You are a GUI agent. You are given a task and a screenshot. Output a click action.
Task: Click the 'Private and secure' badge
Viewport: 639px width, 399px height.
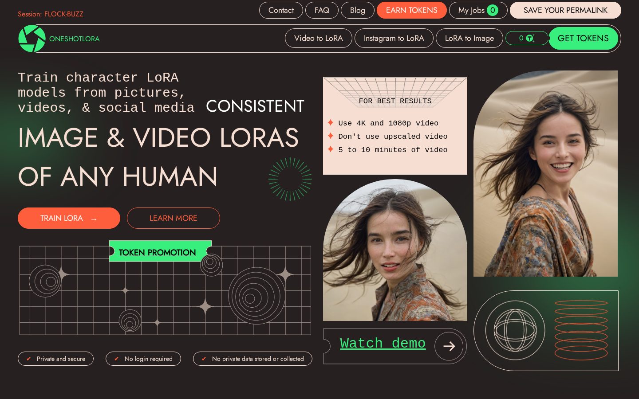click(x=55, y=359)
